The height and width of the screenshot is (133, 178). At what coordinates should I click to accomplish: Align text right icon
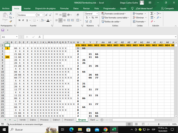(64, 20)
